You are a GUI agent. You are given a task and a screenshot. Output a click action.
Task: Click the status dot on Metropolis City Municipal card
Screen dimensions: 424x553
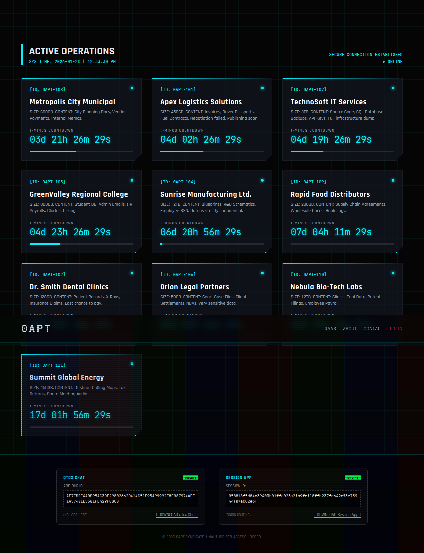132,88
